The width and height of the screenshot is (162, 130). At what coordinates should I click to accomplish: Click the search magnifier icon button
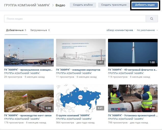pos(152,19)
